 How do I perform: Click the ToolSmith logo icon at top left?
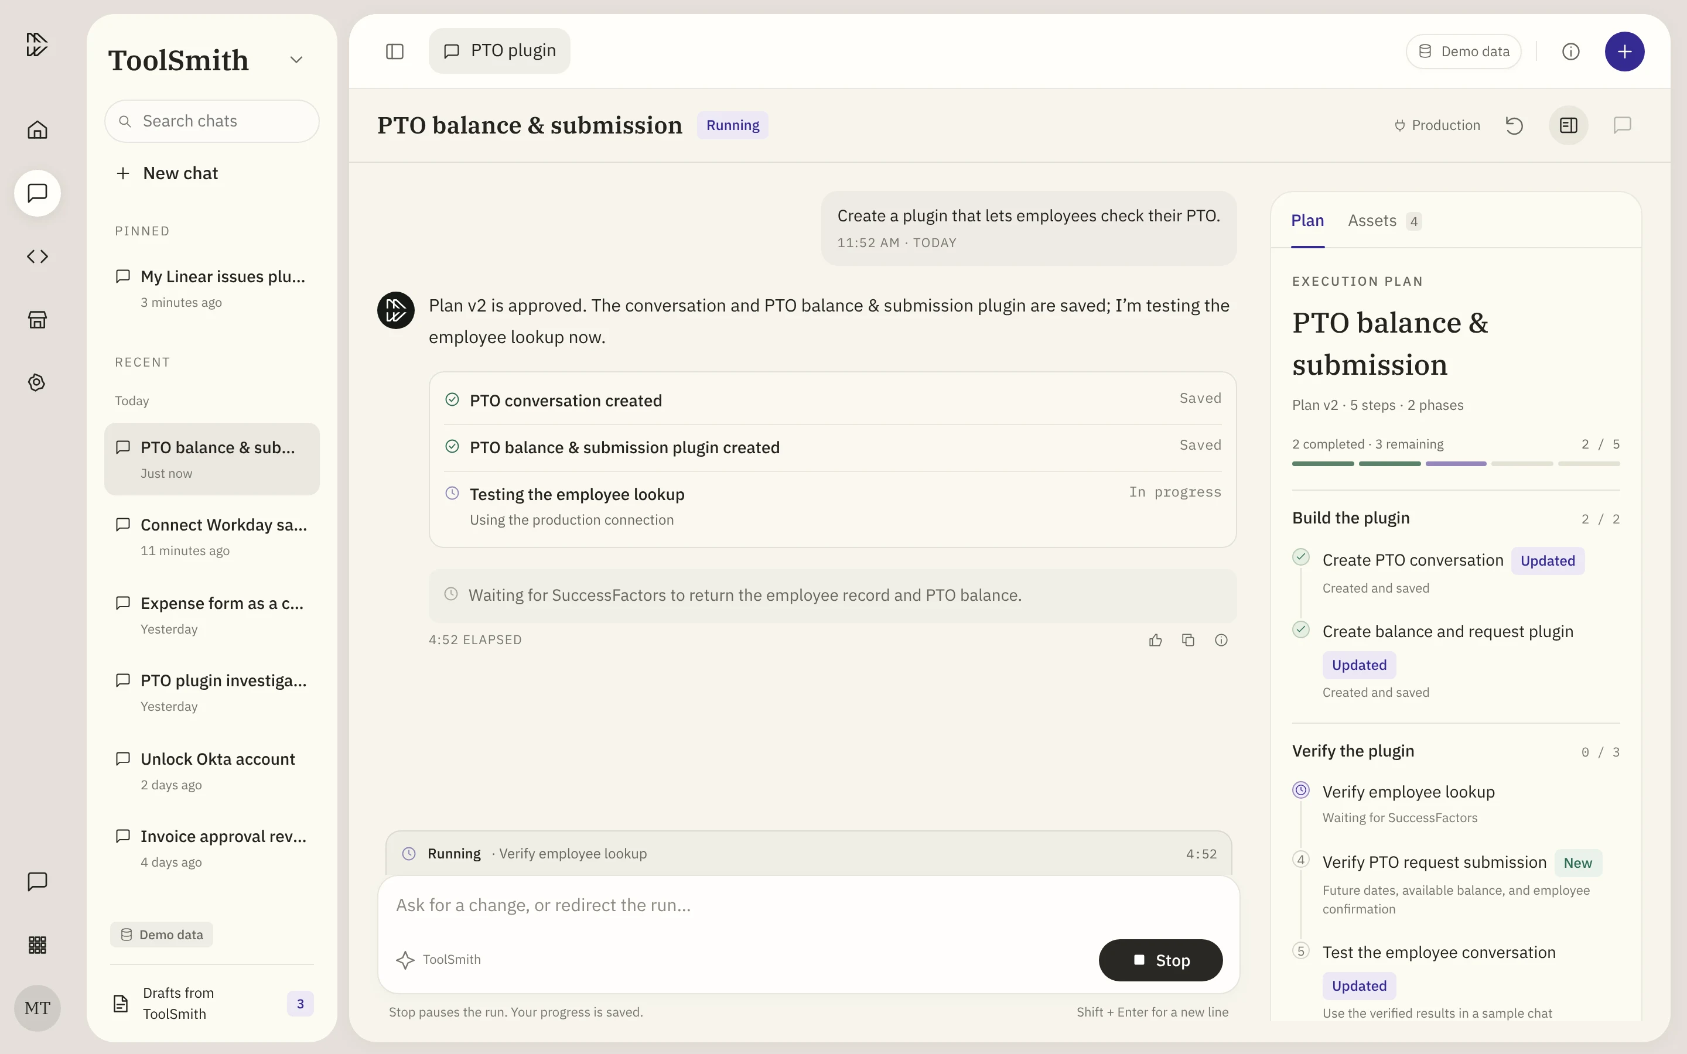pyautogui.click(x=37, y=45)
